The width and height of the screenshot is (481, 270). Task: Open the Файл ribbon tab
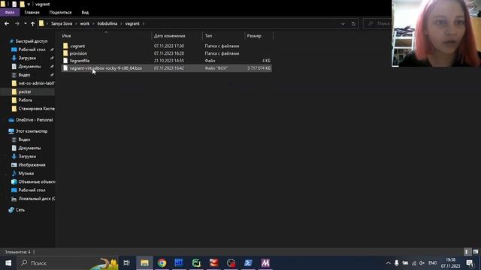tap(10, 13)
